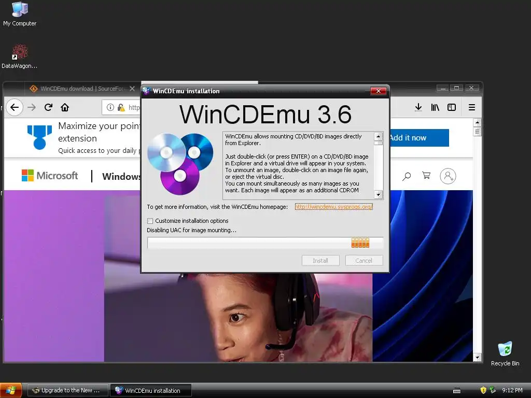The height and width of the screenshot is (398, 531).
Task: Click the Windows link on Microsoft header
Action: 121,176
